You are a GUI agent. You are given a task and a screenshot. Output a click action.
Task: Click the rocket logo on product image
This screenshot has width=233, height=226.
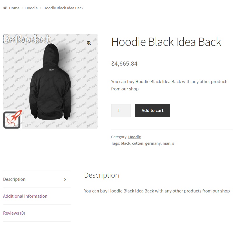pos(13,119)
